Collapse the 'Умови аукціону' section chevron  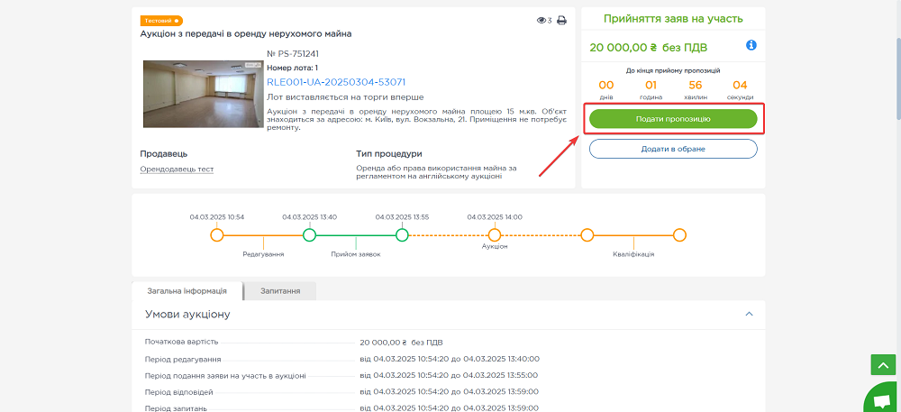(749, 314)
